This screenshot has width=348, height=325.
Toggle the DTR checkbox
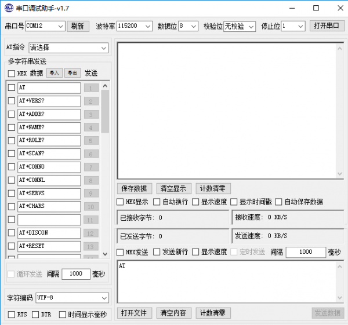click(x=35, y=315)
